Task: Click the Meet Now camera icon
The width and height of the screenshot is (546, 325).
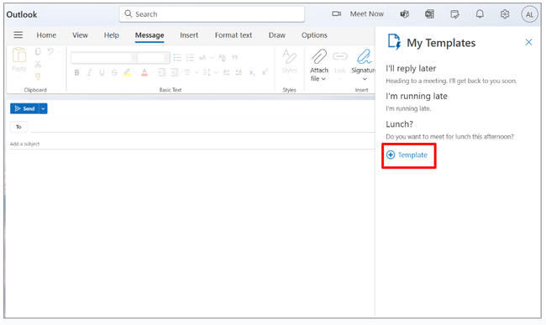Action: point(336,14)
